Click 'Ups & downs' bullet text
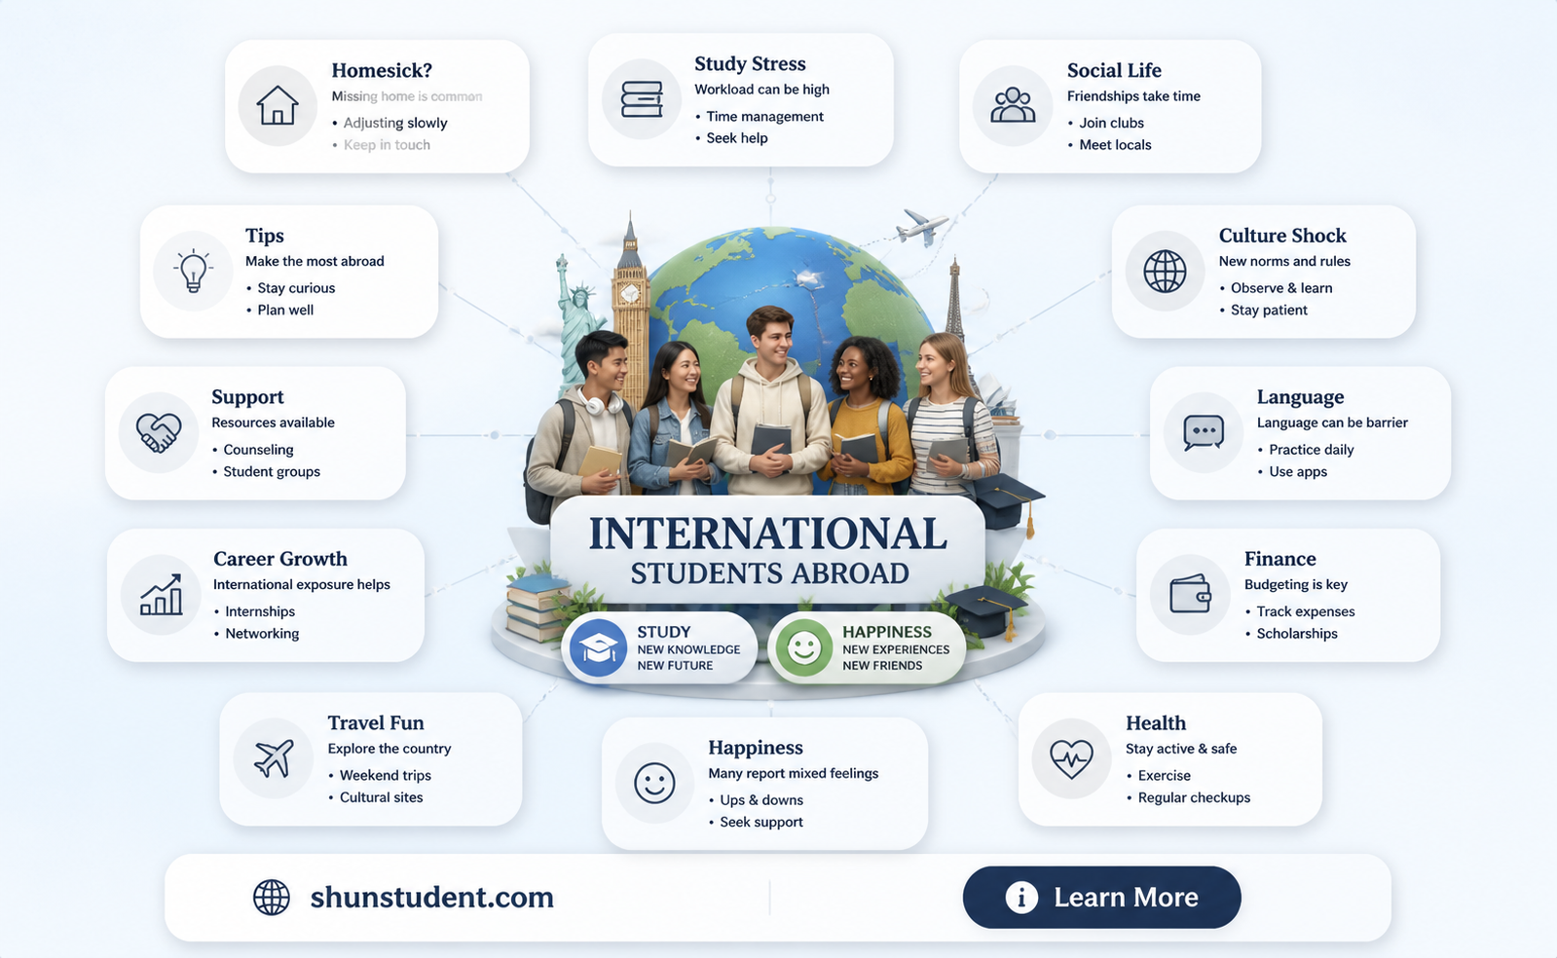The width and height of the screenshot is (1557, 958). [761, 800]
